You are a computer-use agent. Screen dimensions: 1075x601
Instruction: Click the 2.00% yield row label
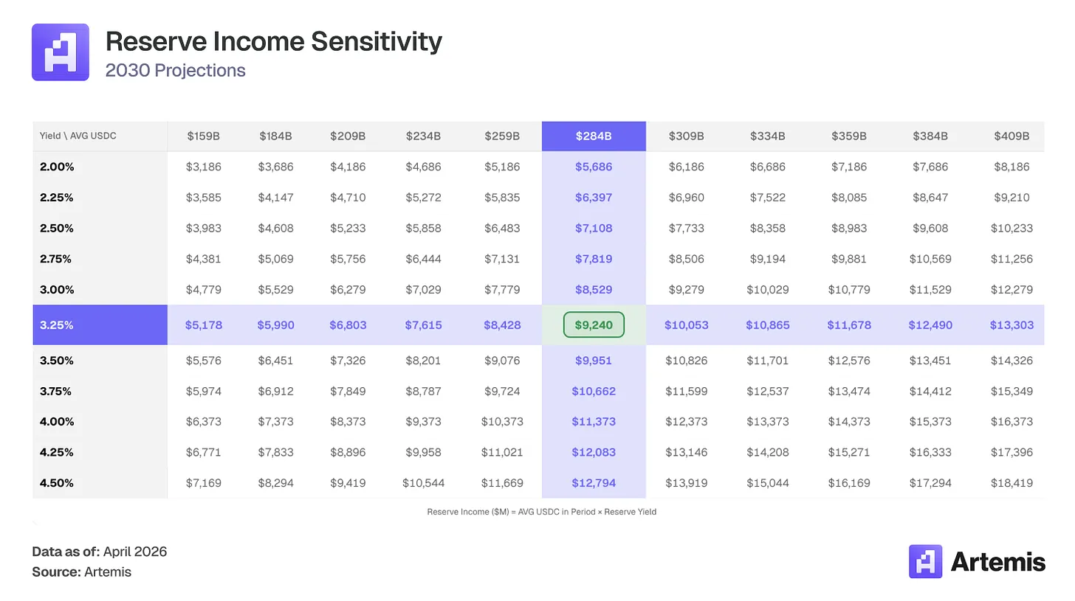tap(58, 167)
